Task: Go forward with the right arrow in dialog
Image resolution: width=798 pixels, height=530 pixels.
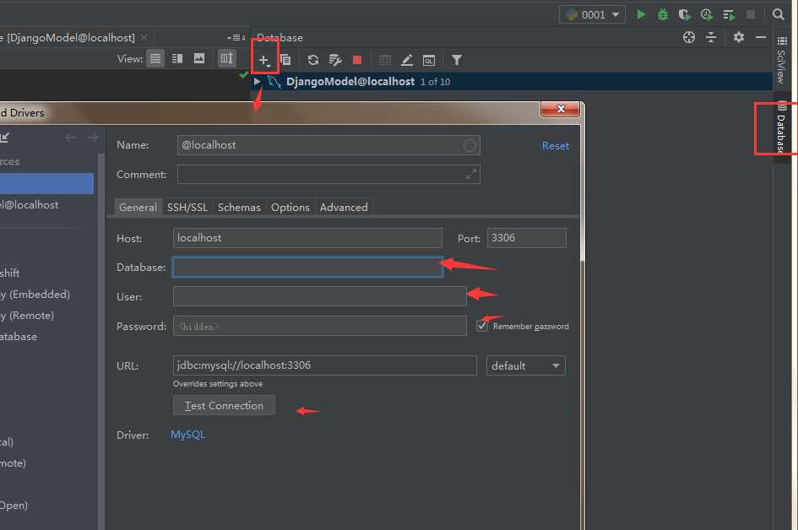Action: (x=93, y=138)
